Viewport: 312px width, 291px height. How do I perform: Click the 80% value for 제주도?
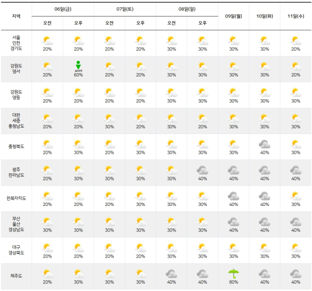[x=234, y=282]
